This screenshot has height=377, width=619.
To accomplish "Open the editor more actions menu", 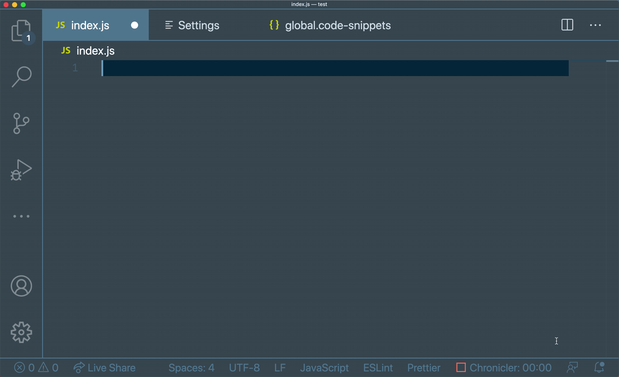I will pyautogui.click(x=595, y=25).
